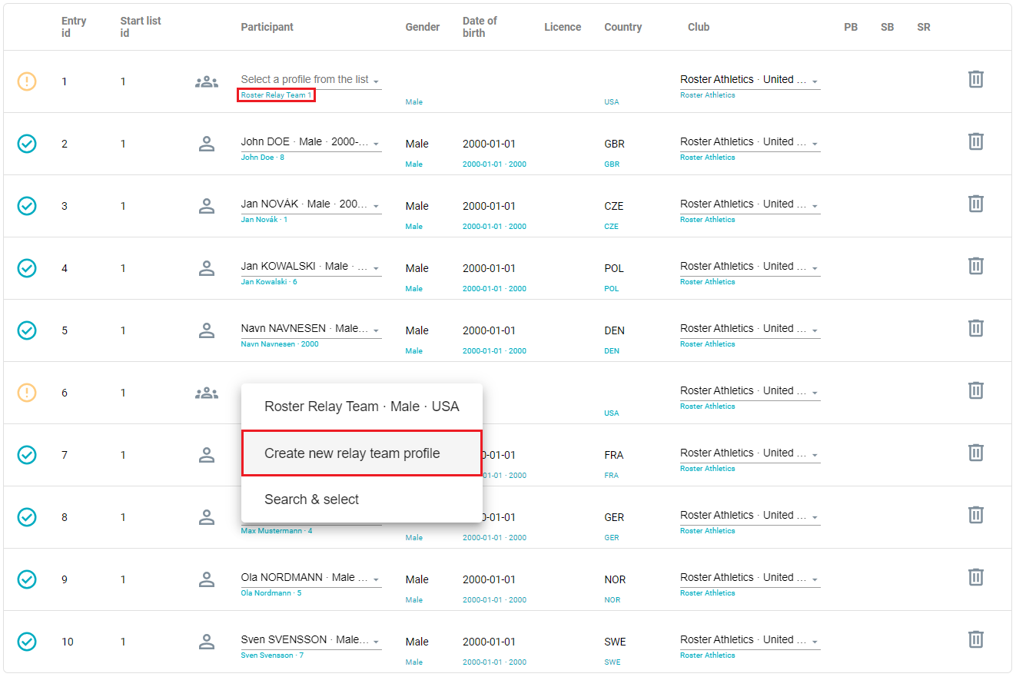The image size is (1016, 677).
Task: Click the SWE country cell
Action: tap(615, 642)
